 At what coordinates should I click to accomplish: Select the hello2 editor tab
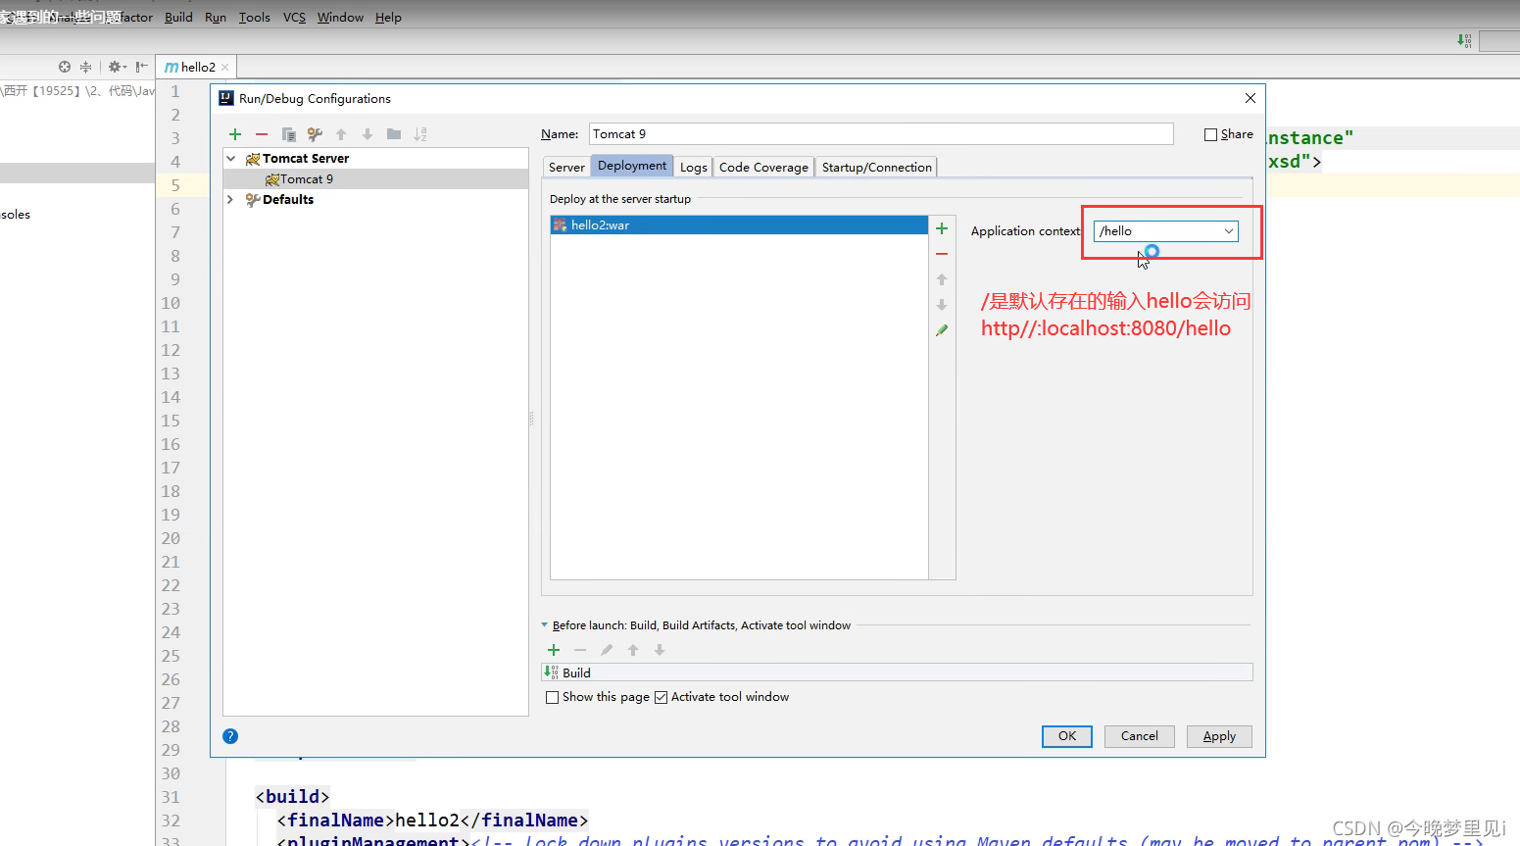point(198,68)
